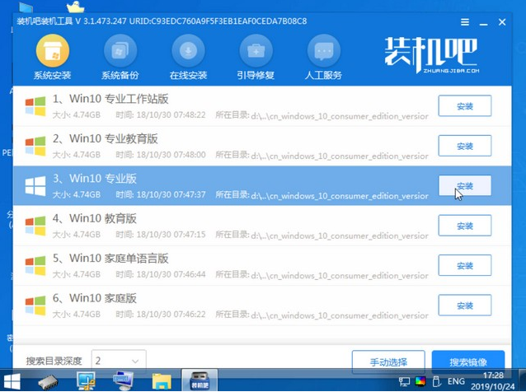
Task: Select the '2、Win10 专业教育版' title
Action: point(105,138)
